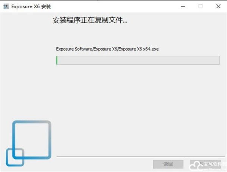Viewport: 227px width, 172px height.
Task: Click where the two logo squares overlap
Action: [x=18, y=154]
